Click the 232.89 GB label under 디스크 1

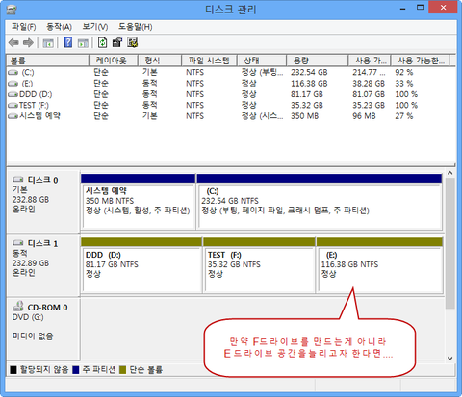31,263
